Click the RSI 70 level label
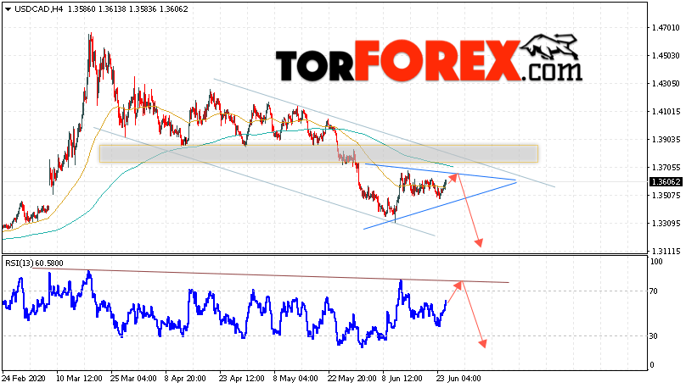 coord(653,291)
